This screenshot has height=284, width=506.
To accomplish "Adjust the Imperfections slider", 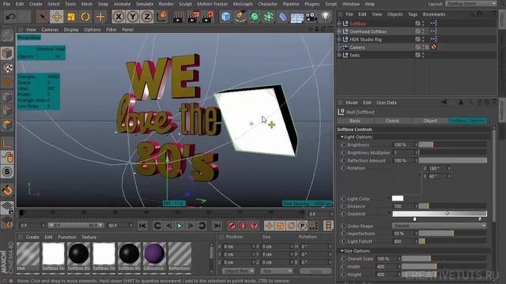I will pyautogui.click(x=453, y=234).
